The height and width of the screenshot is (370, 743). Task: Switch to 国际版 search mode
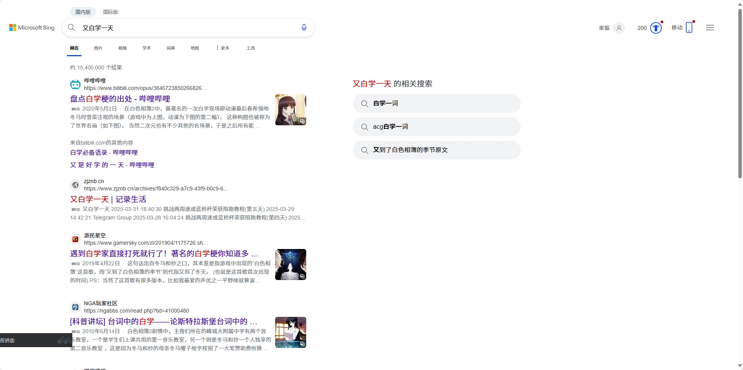point(110,12)
